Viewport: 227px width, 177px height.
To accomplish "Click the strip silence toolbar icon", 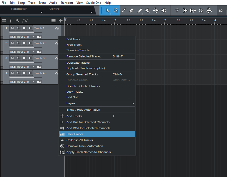I will pyautogui.click(x=193, y=10).
